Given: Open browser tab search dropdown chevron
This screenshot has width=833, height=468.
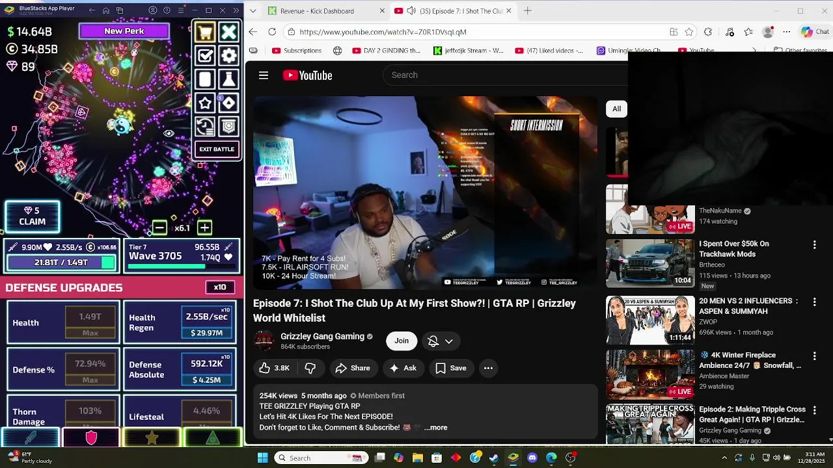Looking at the screenshot, I should tap(253, 11).
